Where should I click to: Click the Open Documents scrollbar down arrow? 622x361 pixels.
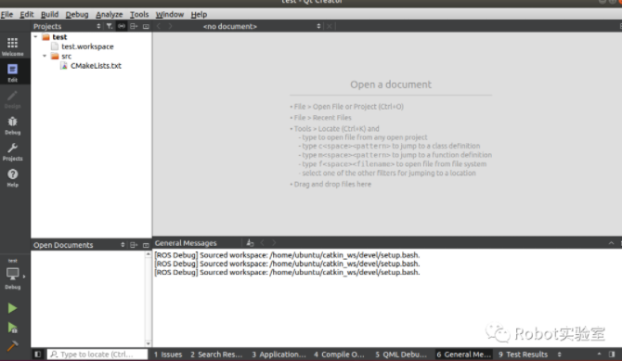click(148, 343)
